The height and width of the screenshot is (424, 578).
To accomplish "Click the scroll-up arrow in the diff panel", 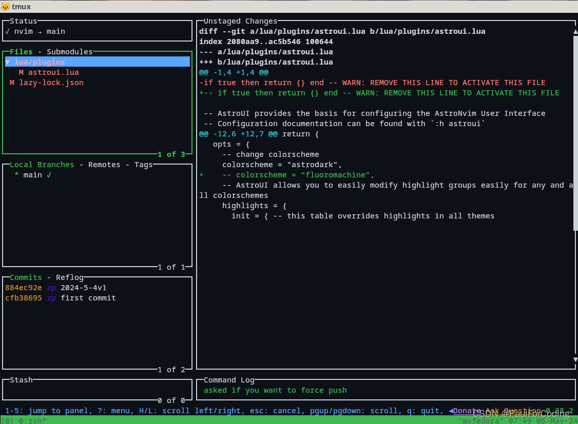I will coord(575,31).
